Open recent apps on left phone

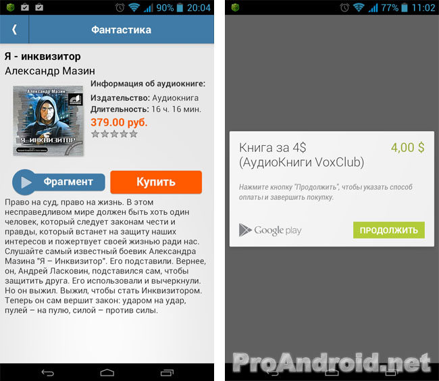pos(167,372)
